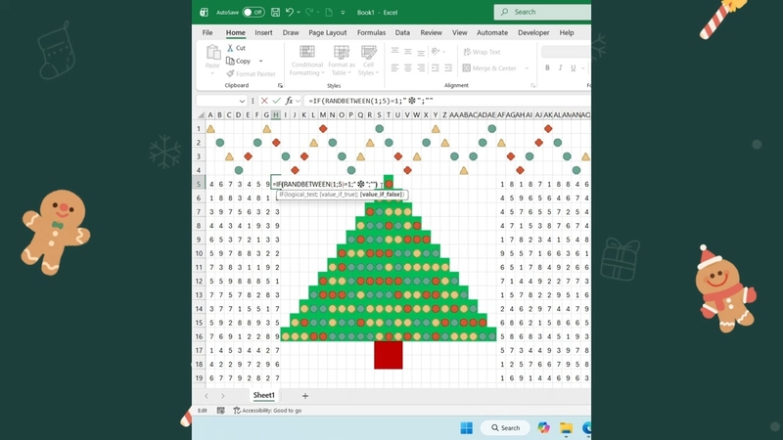Cancel the formula entry with X icon
783x440 pixels.
(264, 101)
